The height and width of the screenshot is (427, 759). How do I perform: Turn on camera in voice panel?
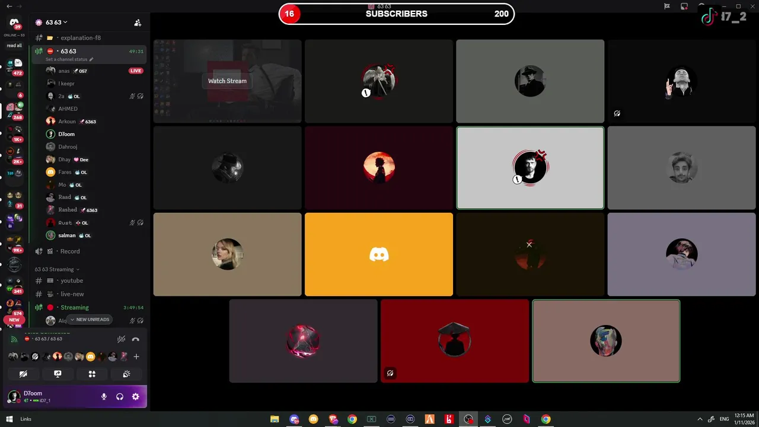[x=23, y=374]
